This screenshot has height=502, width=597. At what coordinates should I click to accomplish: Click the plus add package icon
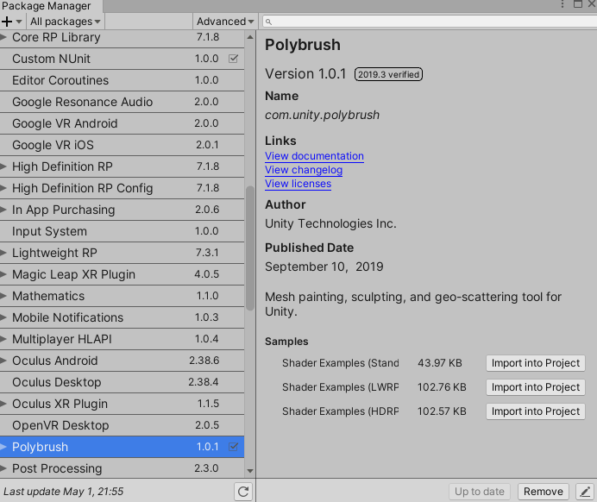click(7, 22)
